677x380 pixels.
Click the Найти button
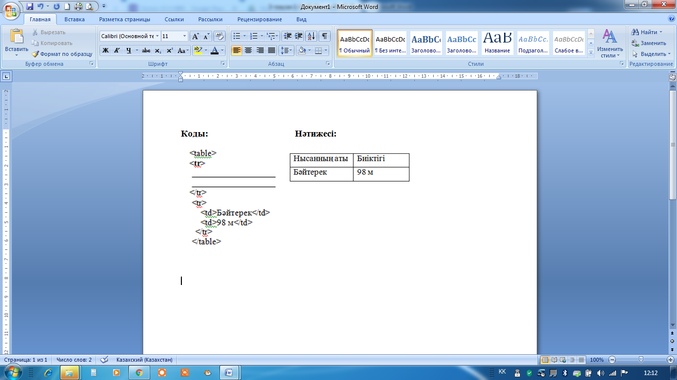point(647,32)
